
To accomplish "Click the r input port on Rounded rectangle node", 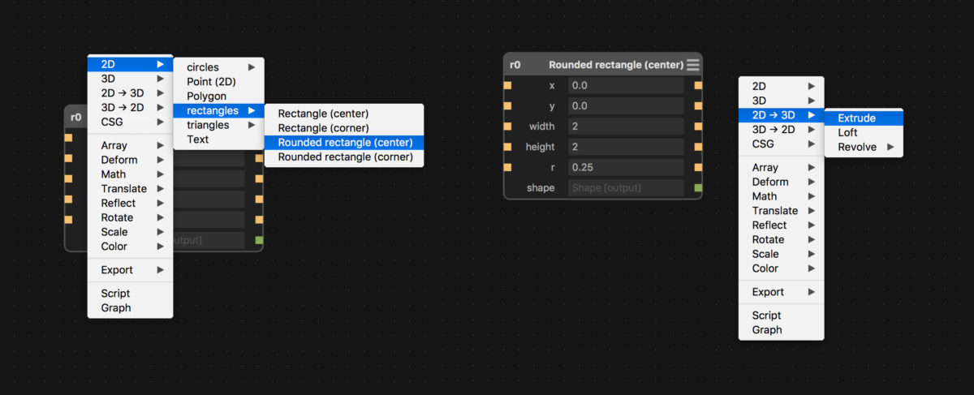I will pos(507,167).
